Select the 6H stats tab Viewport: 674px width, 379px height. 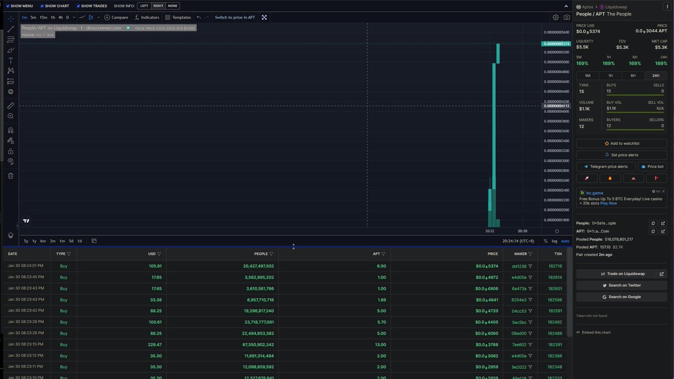click(633, 75)
